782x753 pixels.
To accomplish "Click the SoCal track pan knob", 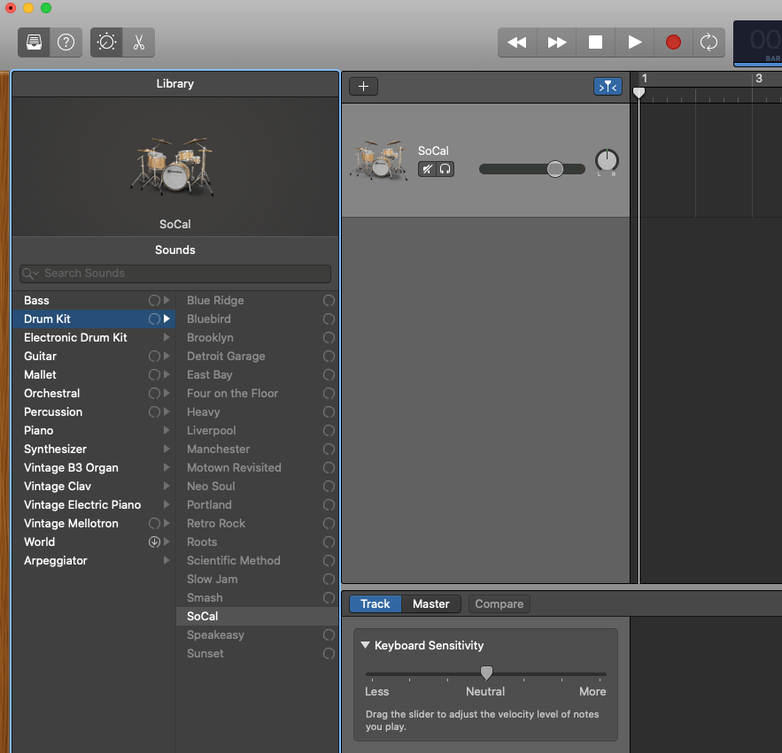I will [607, 160].
